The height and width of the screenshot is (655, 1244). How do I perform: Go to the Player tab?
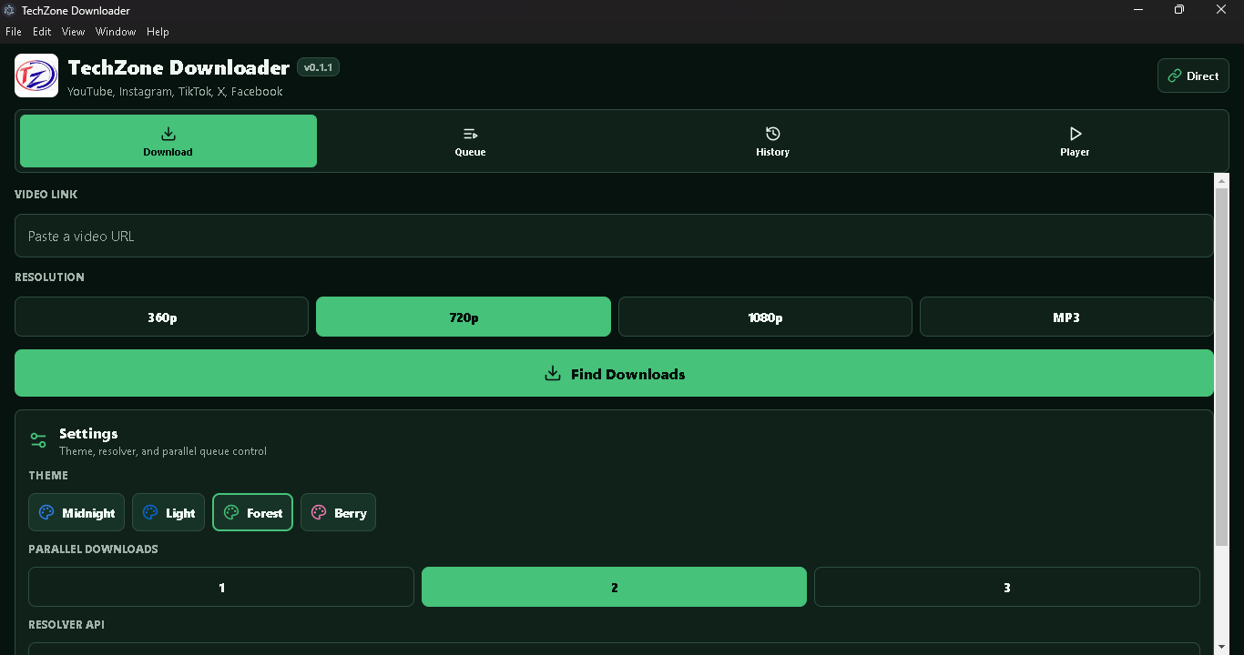coord(1075,141)
